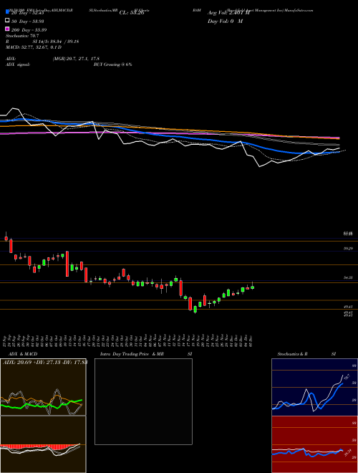Select the CL closing price text

coord(132,13)
